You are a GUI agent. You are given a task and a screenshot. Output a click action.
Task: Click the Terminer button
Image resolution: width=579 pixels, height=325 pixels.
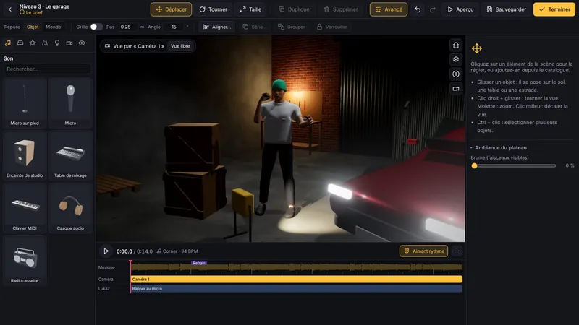(554, 9)
